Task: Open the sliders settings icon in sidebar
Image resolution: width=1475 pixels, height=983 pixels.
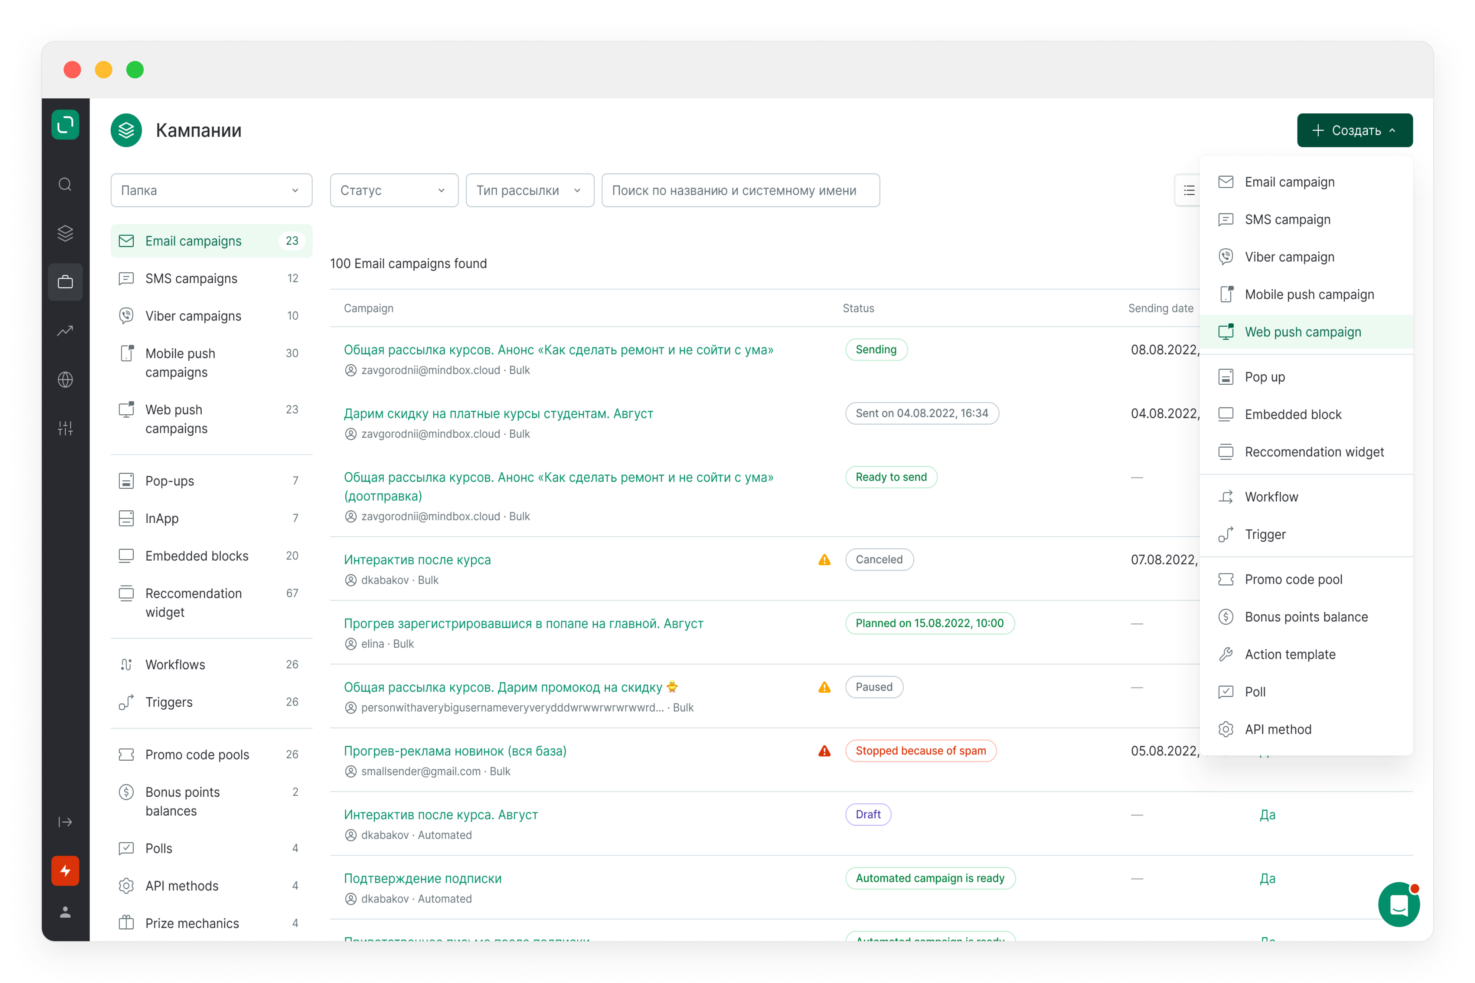Action: (x=65, y=428)
